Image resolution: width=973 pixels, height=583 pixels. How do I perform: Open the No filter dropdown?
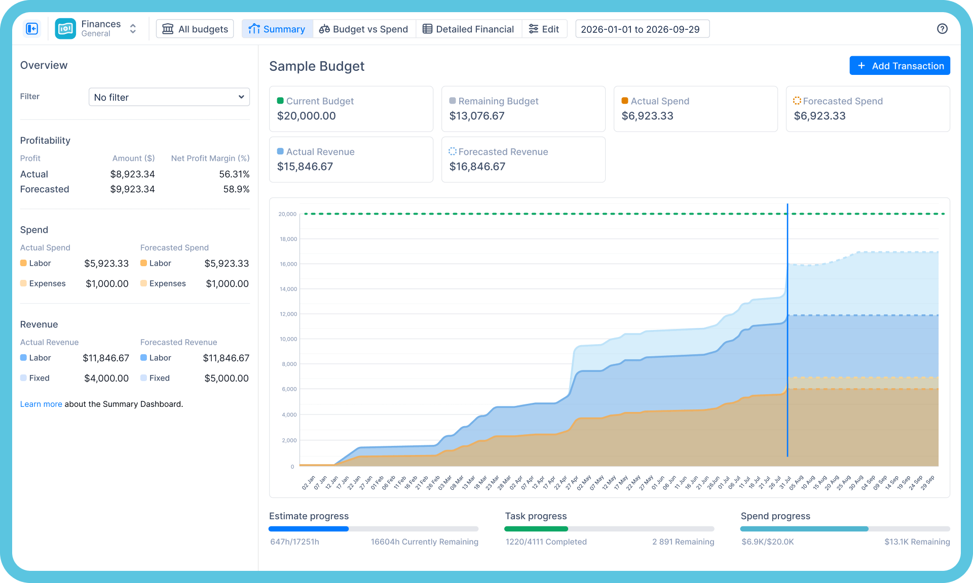(x=169, y=97)
